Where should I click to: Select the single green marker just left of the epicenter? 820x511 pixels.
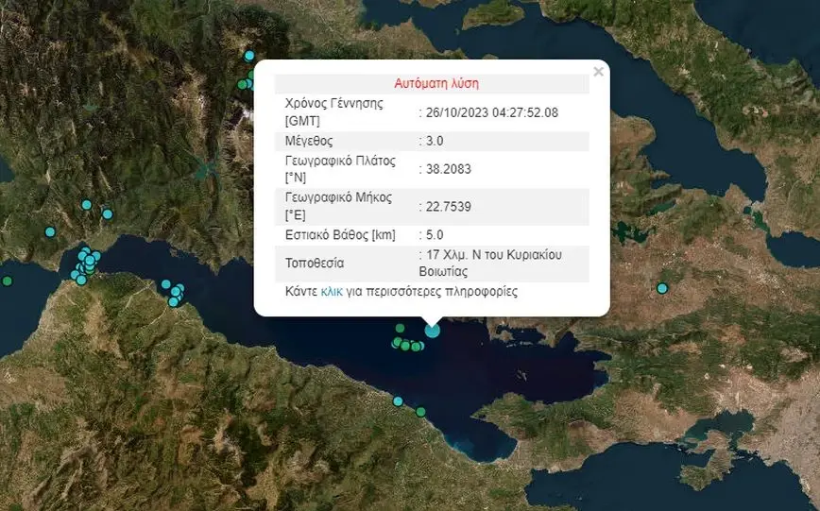pyautogui.click(x=400, y=329)
